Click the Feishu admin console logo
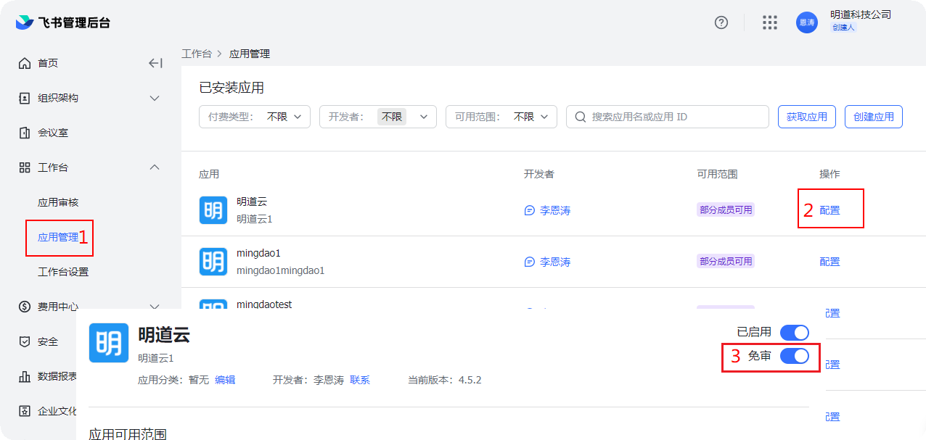 pos(63,22)
